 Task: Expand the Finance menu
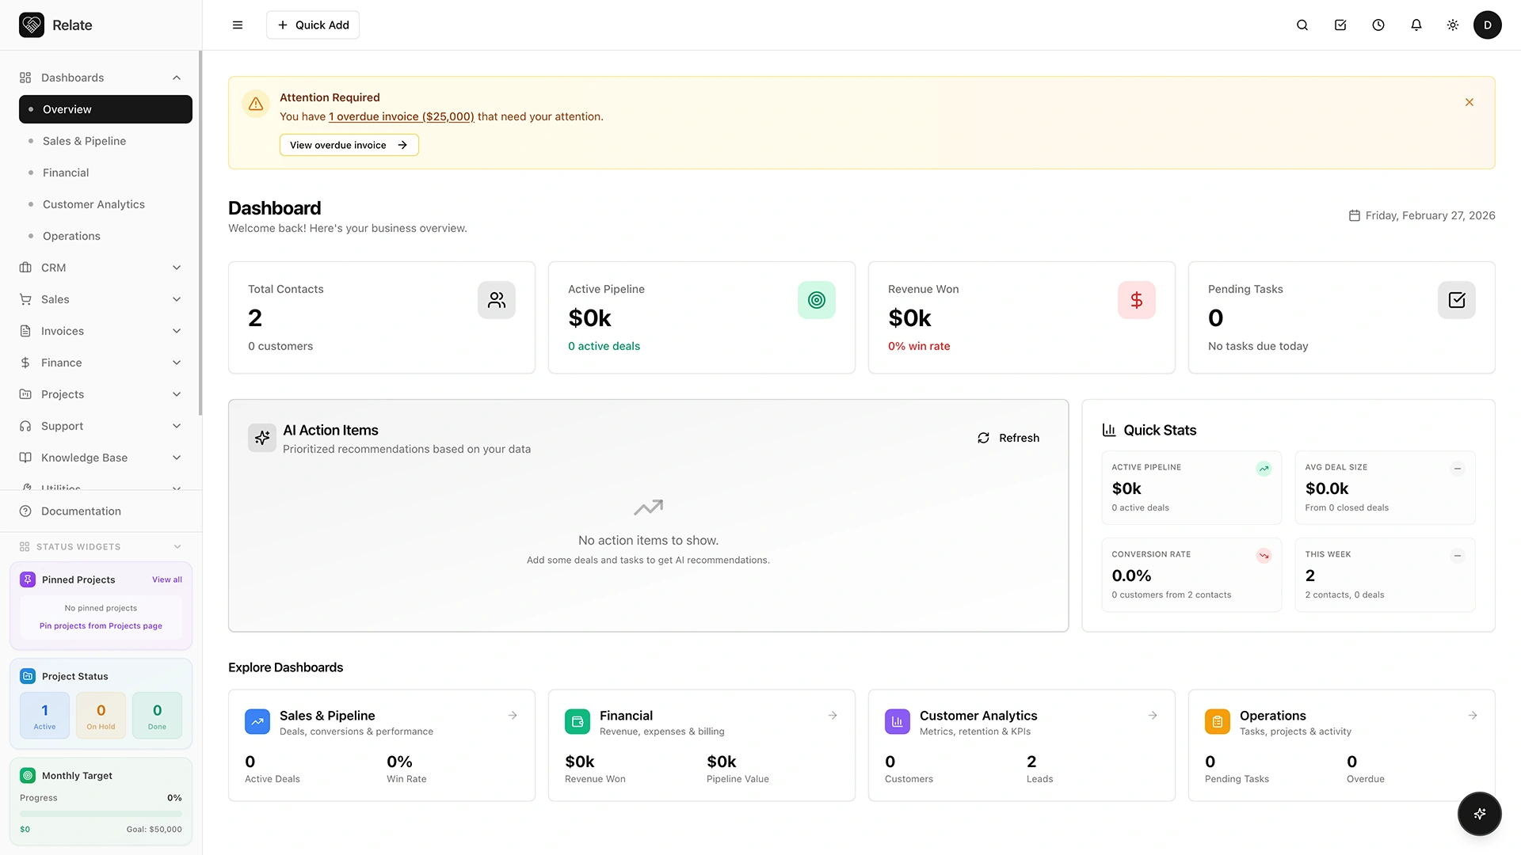pyautogui.click(x=177, y=363)
